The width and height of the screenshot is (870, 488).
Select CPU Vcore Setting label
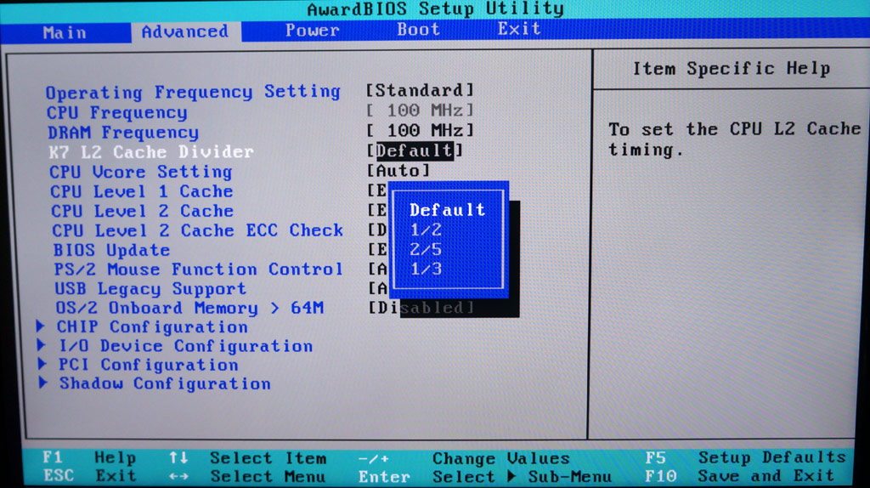[141, 172]
